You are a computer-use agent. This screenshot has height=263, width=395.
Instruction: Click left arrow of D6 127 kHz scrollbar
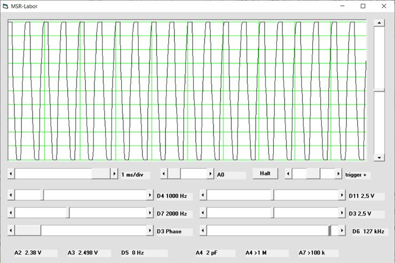tap(203, 231)
